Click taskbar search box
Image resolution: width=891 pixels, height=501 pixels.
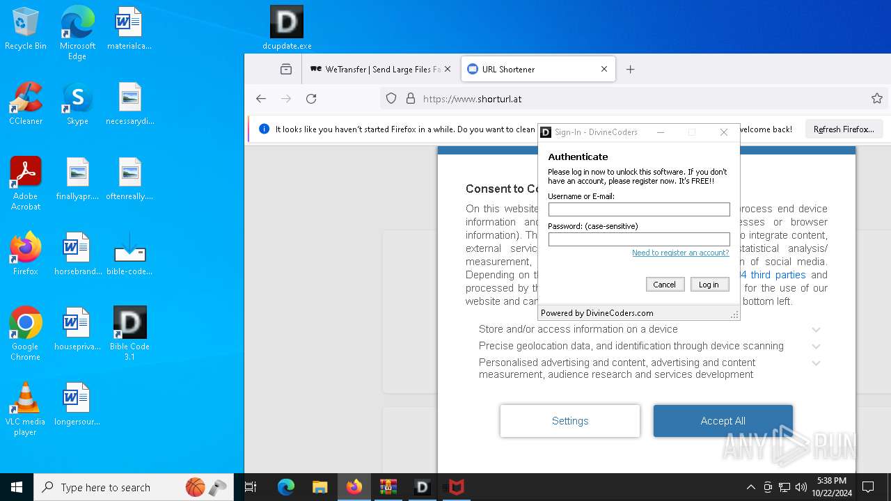tap(135, 487)
